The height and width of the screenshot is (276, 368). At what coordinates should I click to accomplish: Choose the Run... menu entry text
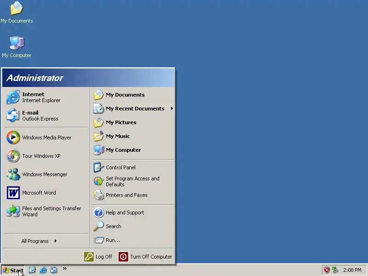point(113,240)
